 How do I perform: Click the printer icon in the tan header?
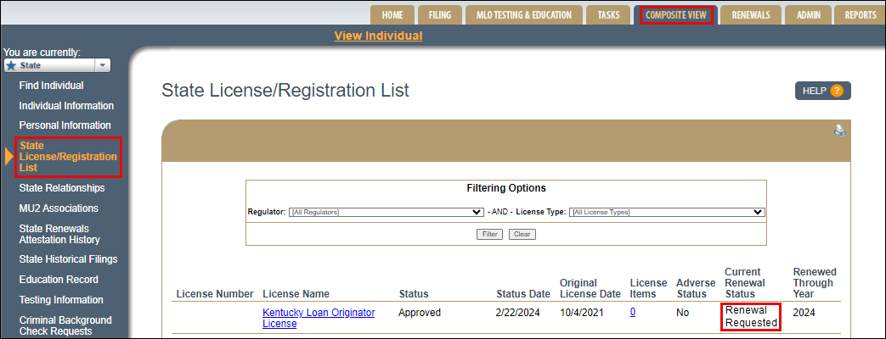(x=840, y=131)
